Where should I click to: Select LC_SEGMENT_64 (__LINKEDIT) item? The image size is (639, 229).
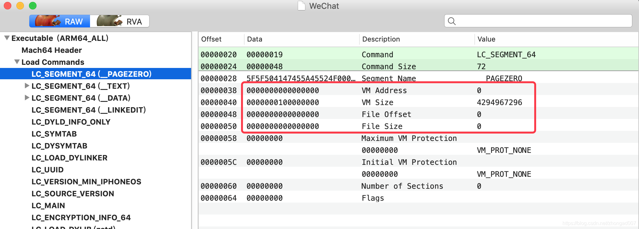(89, 110)
